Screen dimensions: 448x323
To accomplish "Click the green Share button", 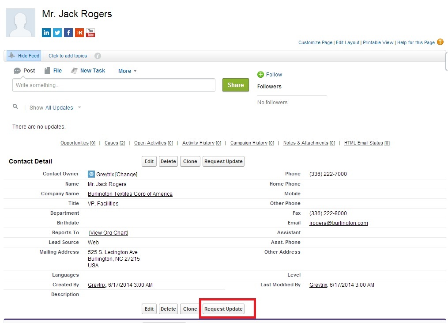I will [x=236, y=85].
